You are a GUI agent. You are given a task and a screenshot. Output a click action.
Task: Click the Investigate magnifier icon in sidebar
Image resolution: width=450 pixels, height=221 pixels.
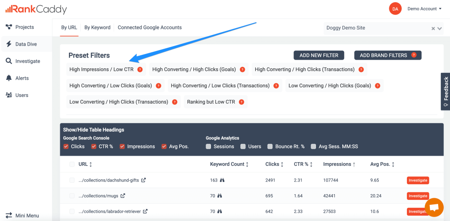point(9,61)
